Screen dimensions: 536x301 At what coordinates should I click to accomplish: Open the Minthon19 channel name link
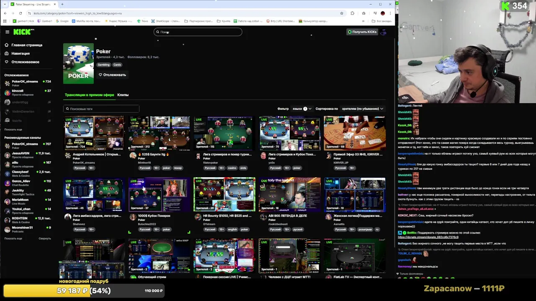[x=144, y=163]
